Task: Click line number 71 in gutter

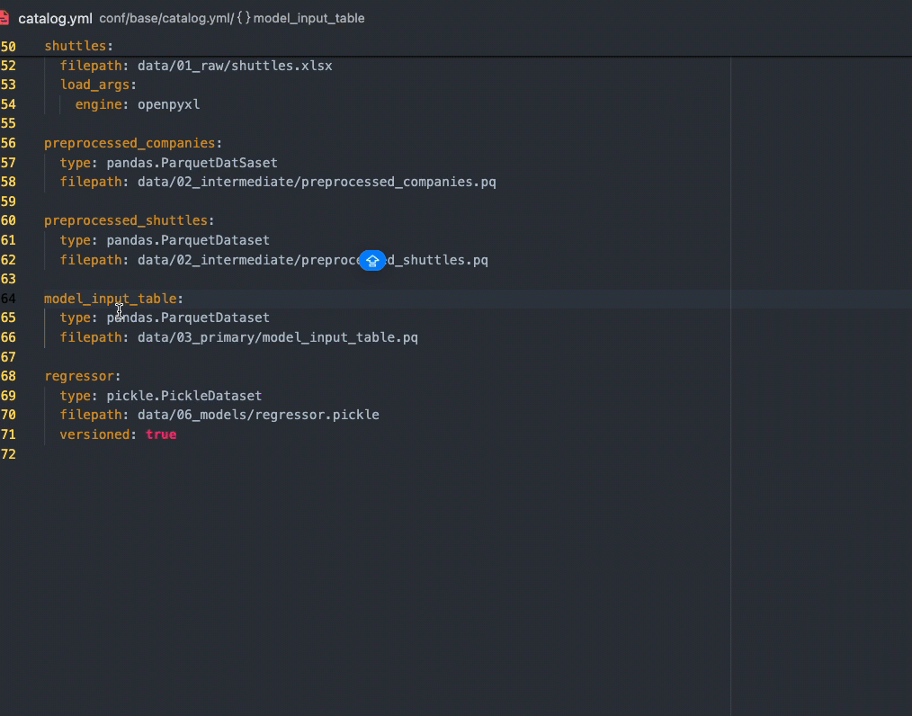Action: [x=8, y=434]
